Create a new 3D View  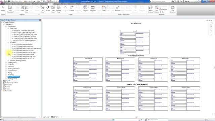pyautogui.click(x=43, y=9)
